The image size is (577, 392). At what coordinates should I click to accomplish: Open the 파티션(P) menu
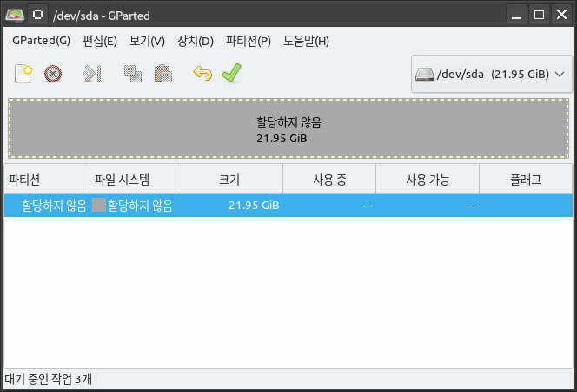(249, 41)
